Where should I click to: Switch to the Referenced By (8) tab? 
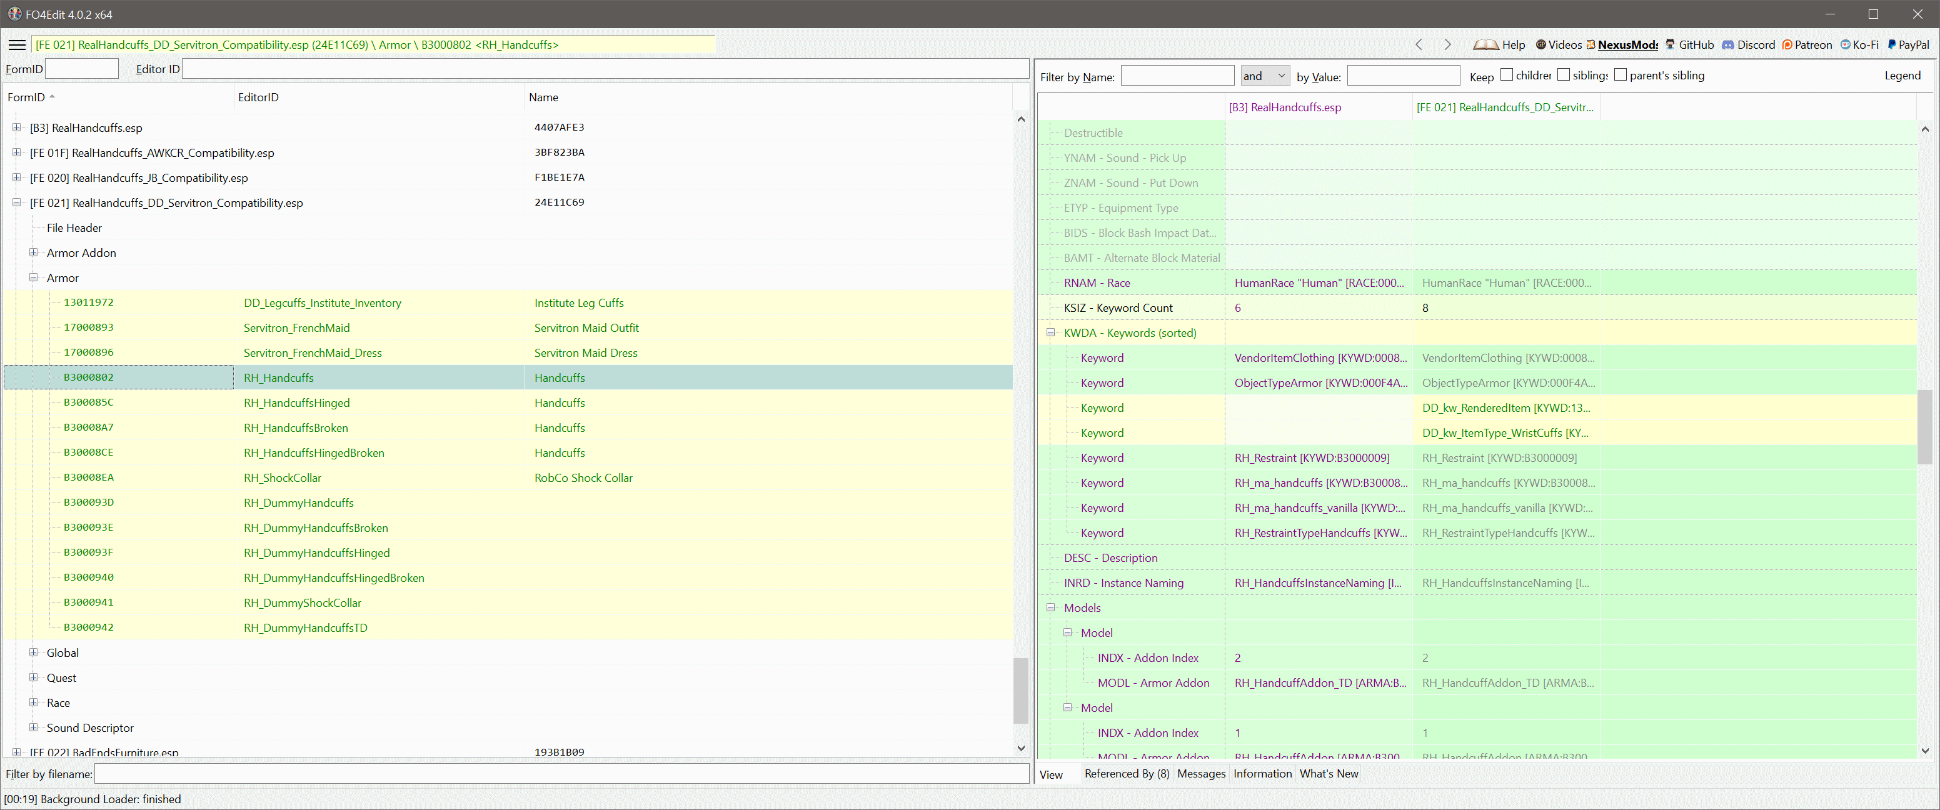point(1127,774)
